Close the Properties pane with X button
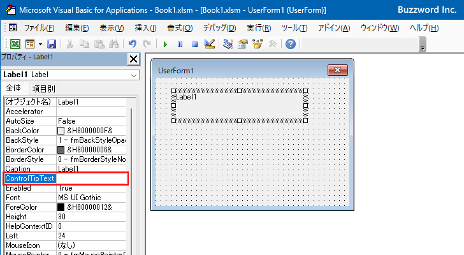Screen dimensions: 464x255 click(x=133, y=59)
